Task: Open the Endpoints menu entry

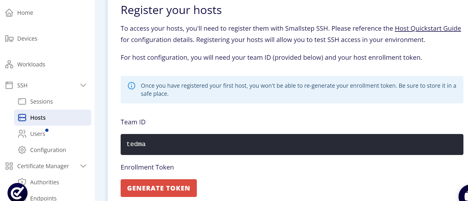Action: [x=43, y=198]
